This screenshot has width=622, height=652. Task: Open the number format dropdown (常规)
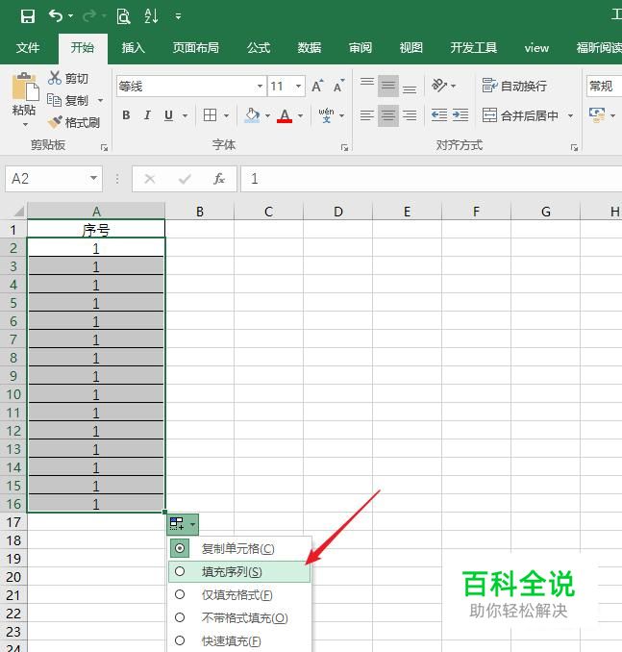pos(604,87)
